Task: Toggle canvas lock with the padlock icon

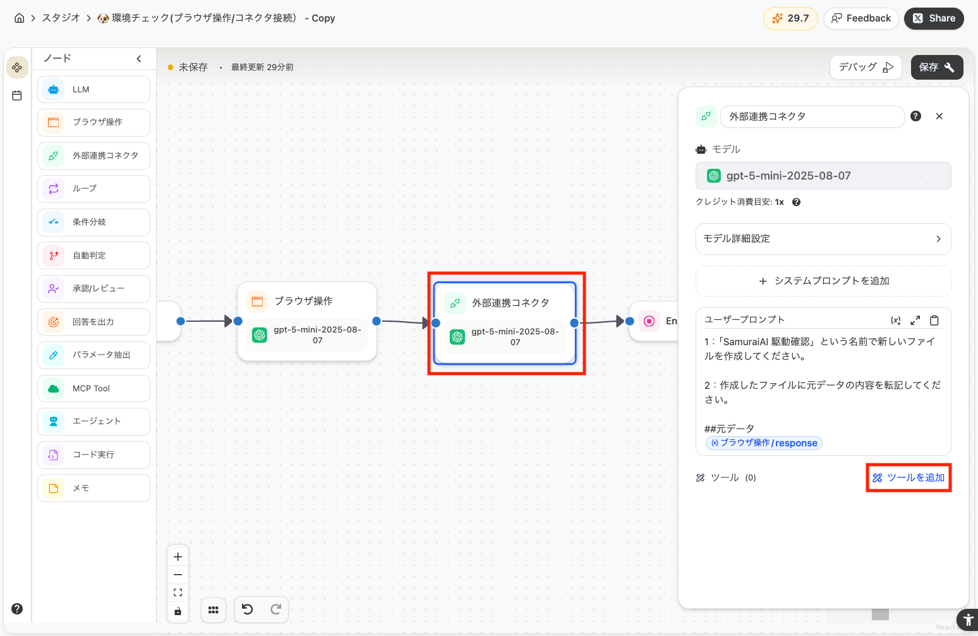Action: (x=178, y=611)
